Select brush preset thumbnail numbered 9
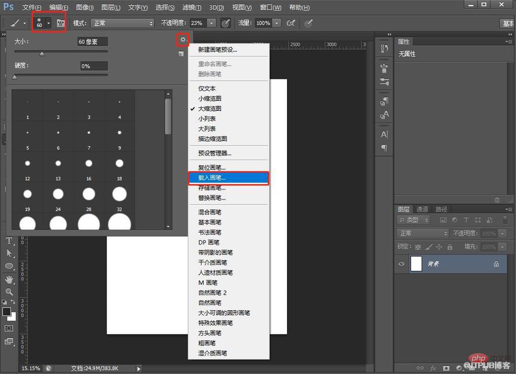Screen dimensions: 516x374 coord(119,137)
